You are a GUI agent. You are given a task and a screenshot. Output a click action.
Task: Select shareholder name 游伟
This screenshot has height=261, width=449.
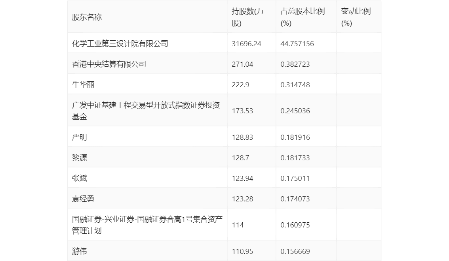coord(79,251)
